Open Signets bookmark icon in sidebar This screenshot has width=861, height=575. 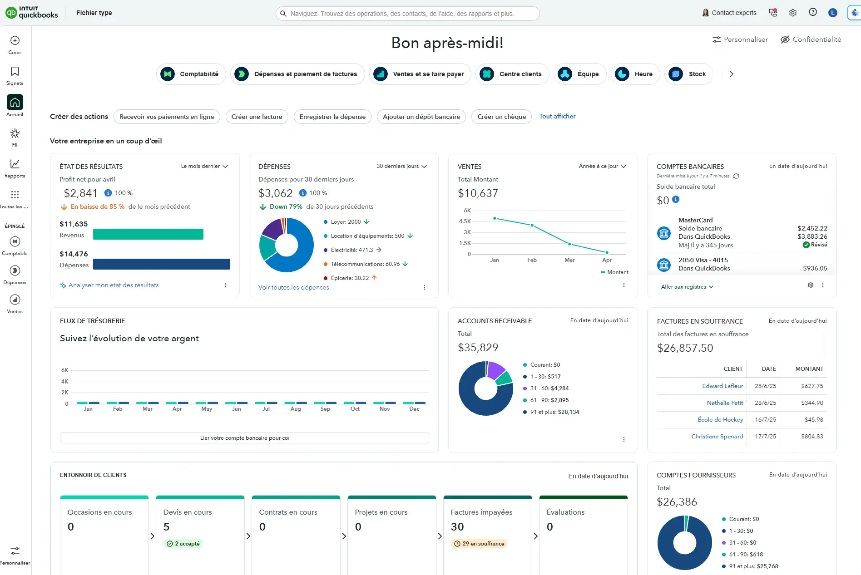coord(15,71)
